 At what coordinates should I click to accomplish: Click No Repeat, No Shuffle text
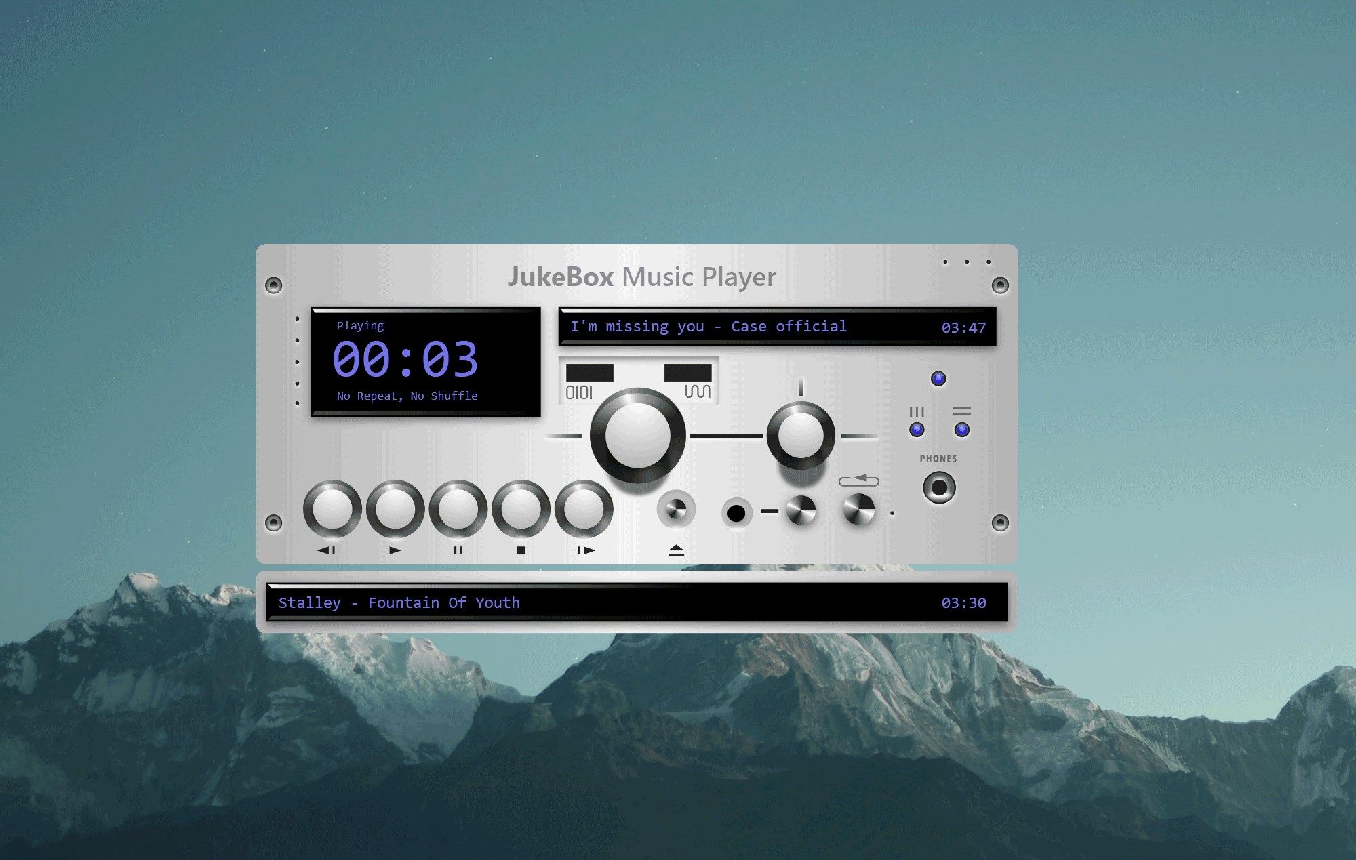pyautogui.click(x=407, y=396)
